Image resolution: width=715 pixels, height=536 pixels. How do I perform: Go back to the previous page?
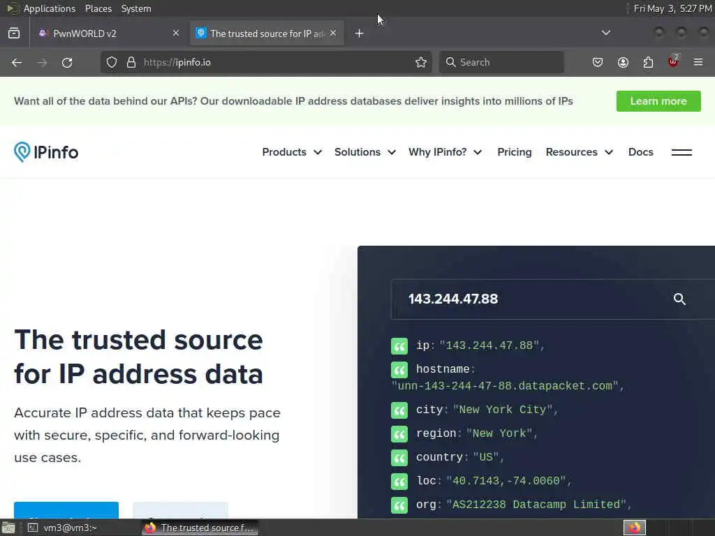click(x=17, y=62)
